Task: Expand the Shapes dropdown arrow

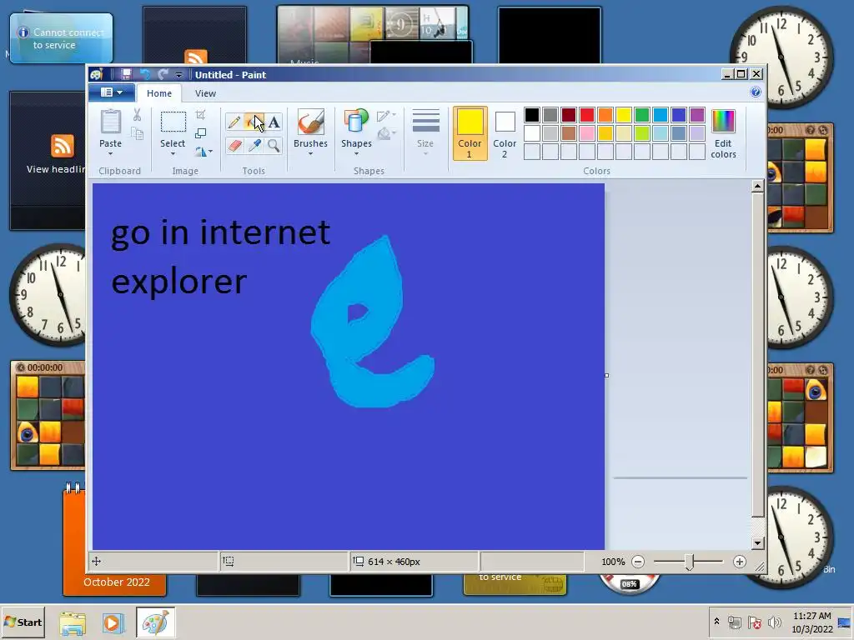Action: pos(356,154)
